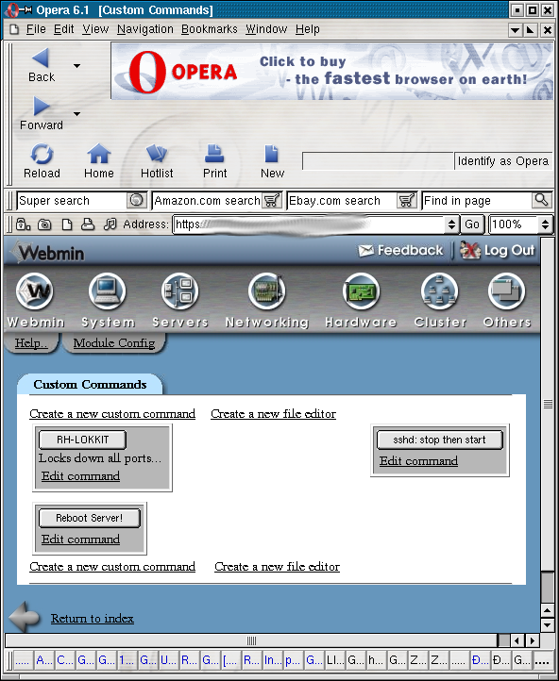Image resolution: width=559 pixels, height=681 pixels.
Task: Open the zoom percentage dropdown
Action: (x=545, y=224)
